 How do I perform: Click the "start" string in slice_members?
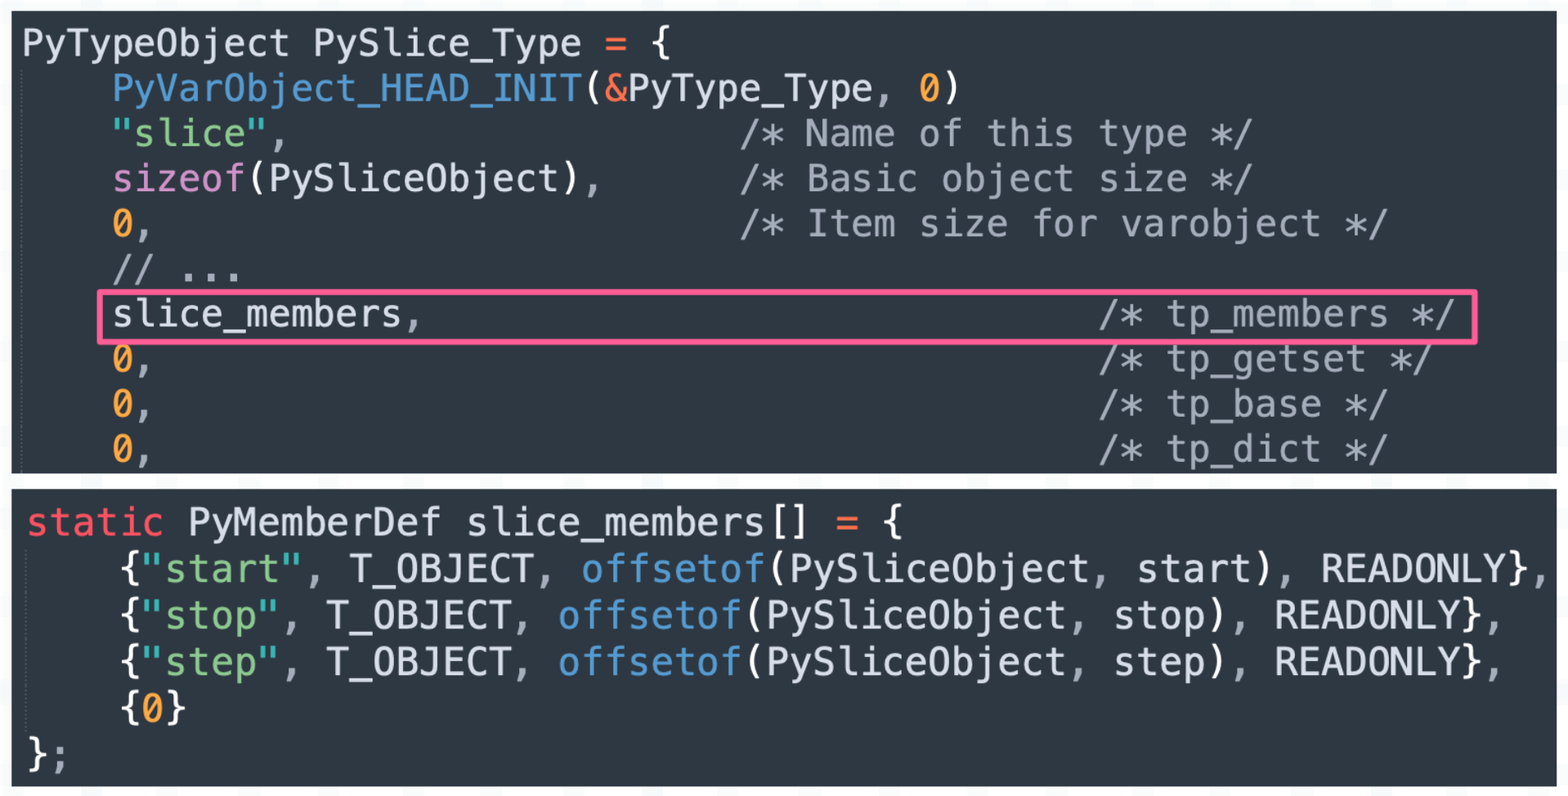point(222,569)
